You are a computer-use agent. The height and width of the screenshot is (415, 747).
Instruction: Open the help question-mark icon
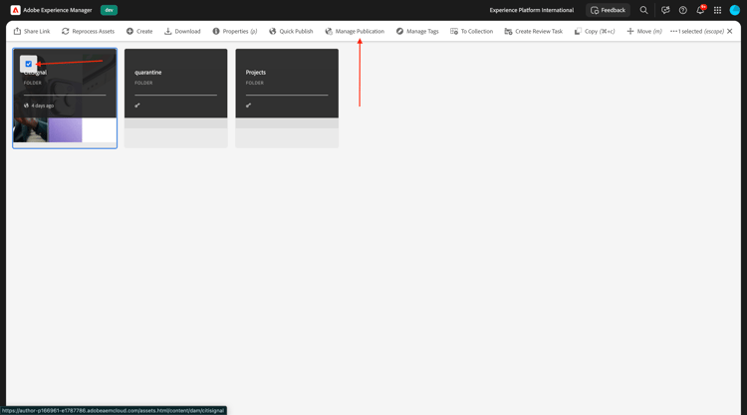pyautogui.click(x=682, y=10)
